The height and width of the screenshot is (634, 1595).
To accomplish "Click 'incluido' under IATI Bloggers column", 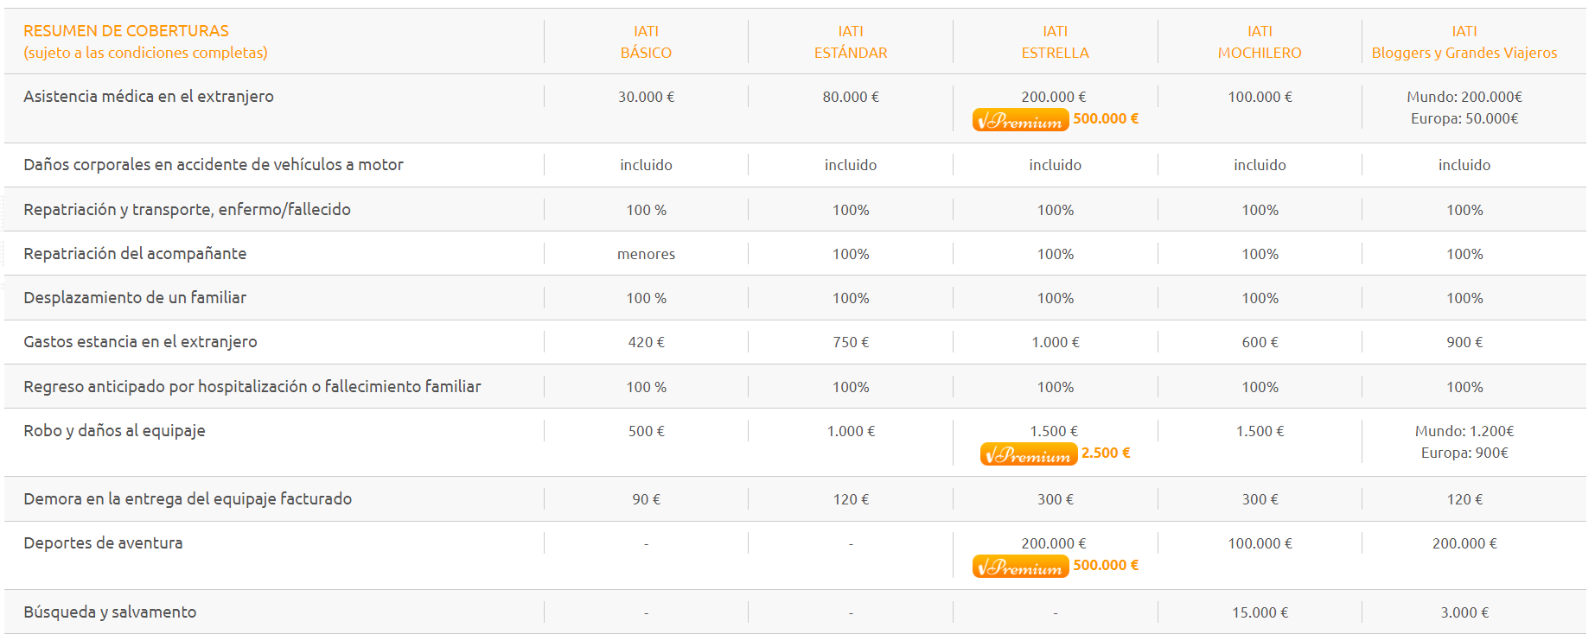I will (1464, 166).
